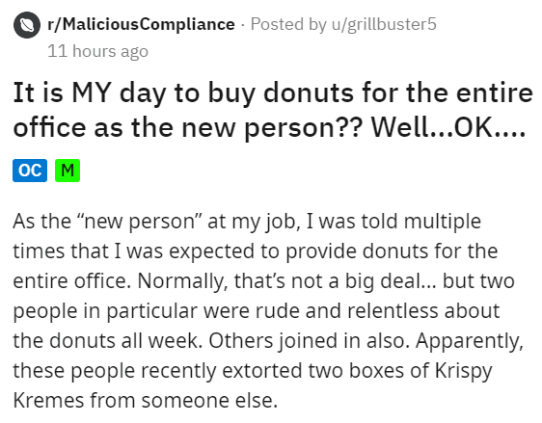The height and width of the screenshot is (423, 542).
Task: Open the r/MaliciousCompliance subreddit link
Action: click(x=141, y=24)
